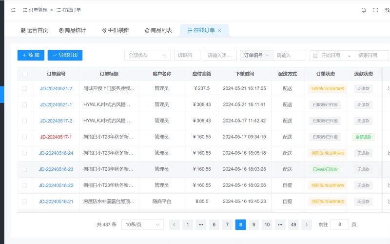Click 订单状态 column header
Viewport: 390px width, 244px height.
(x=325, y=74)
